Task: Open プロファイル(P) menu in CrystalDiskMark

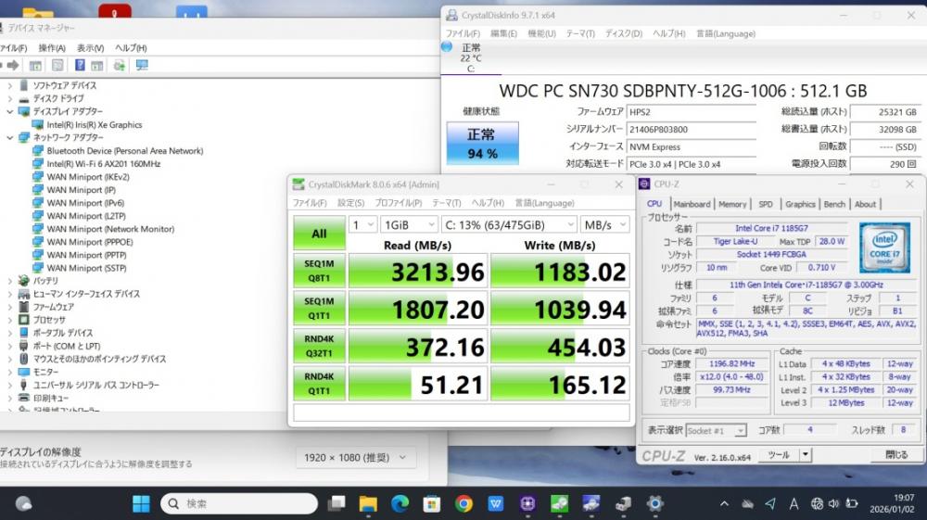Action: coord(399,203)
